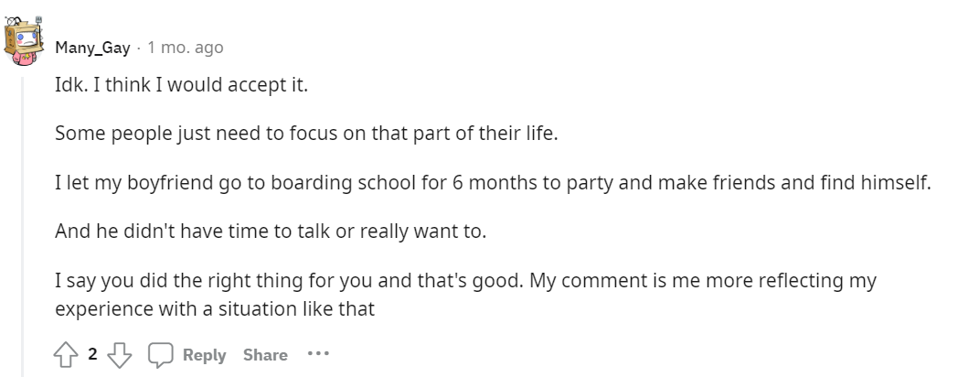Viewport: 958px width, 377px height.
Task: Click the paragraph starting 'I say you did the right'
Action: (x=465, y=295)
